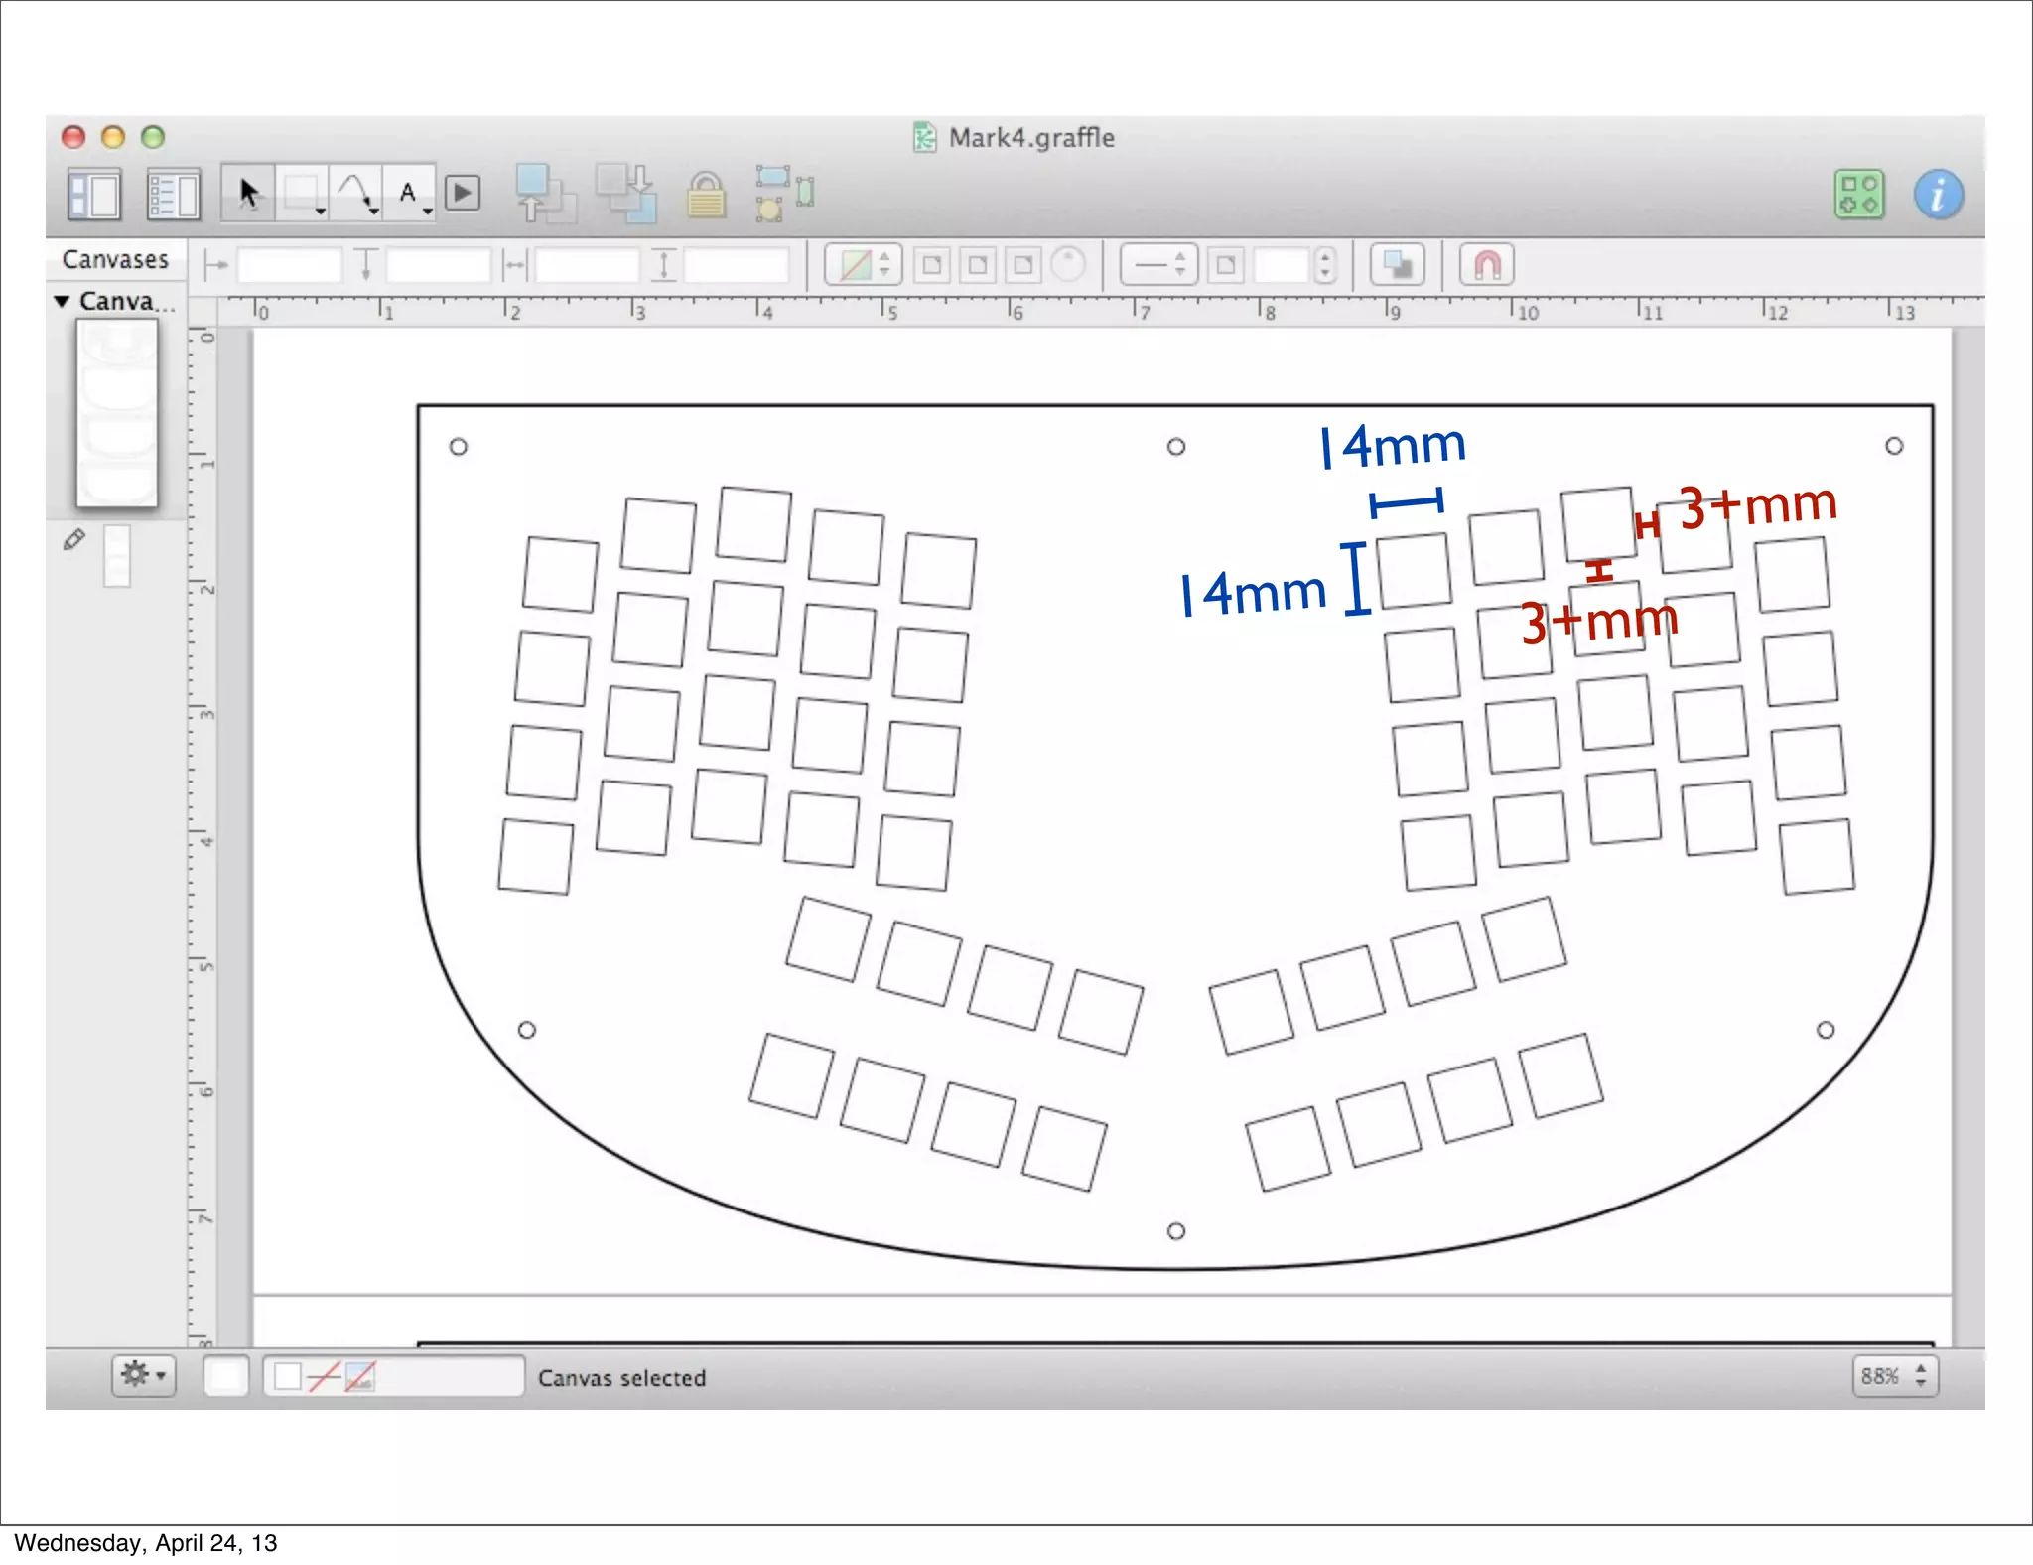The height and width of the screenshot is (1565, 2033).
Task: Open the gear action menu
Action: coord(143,1376)
